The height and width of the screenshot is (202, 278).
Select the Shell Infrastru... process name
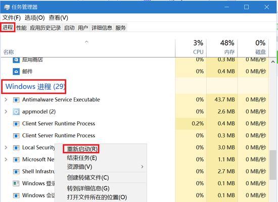point(38,171)
